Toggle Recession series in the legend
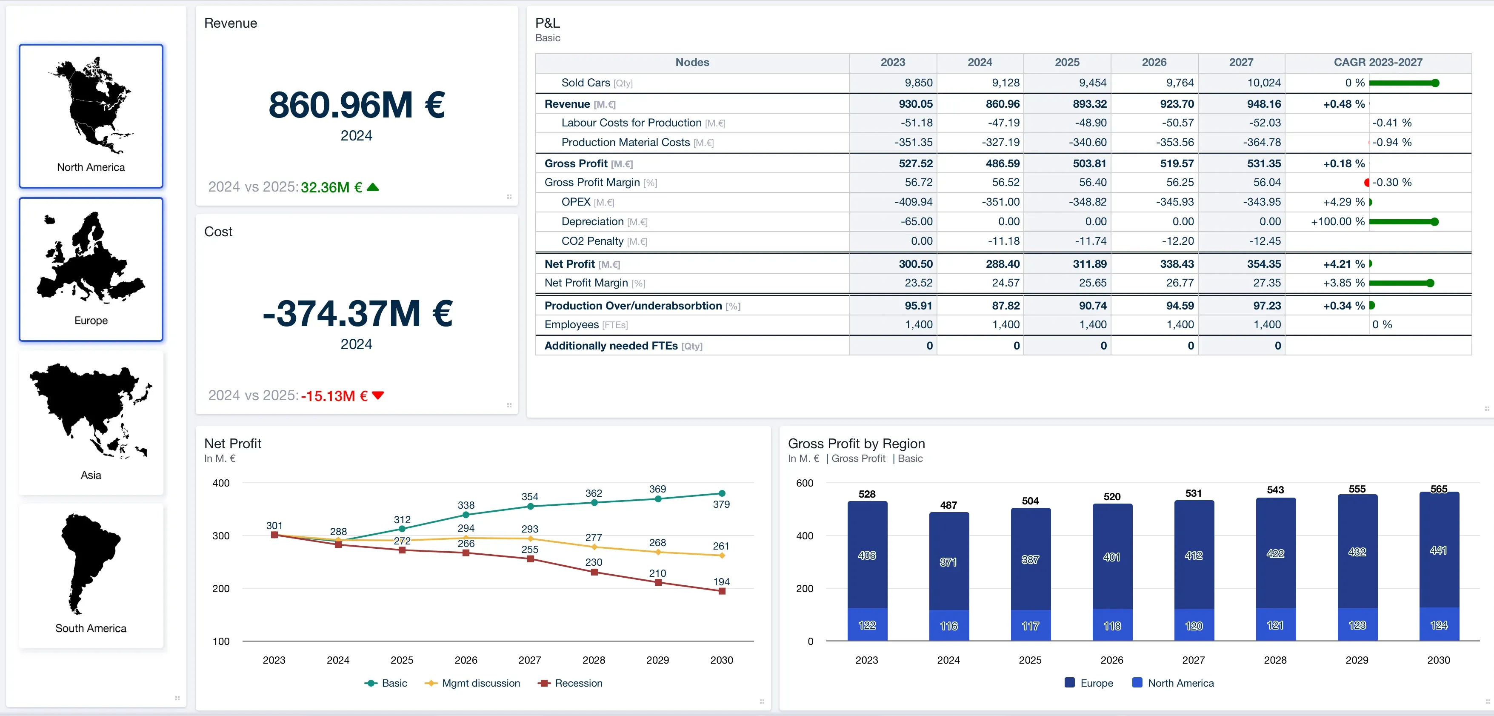The width and height of the screenshot is (1494, 716). point(570,683)
